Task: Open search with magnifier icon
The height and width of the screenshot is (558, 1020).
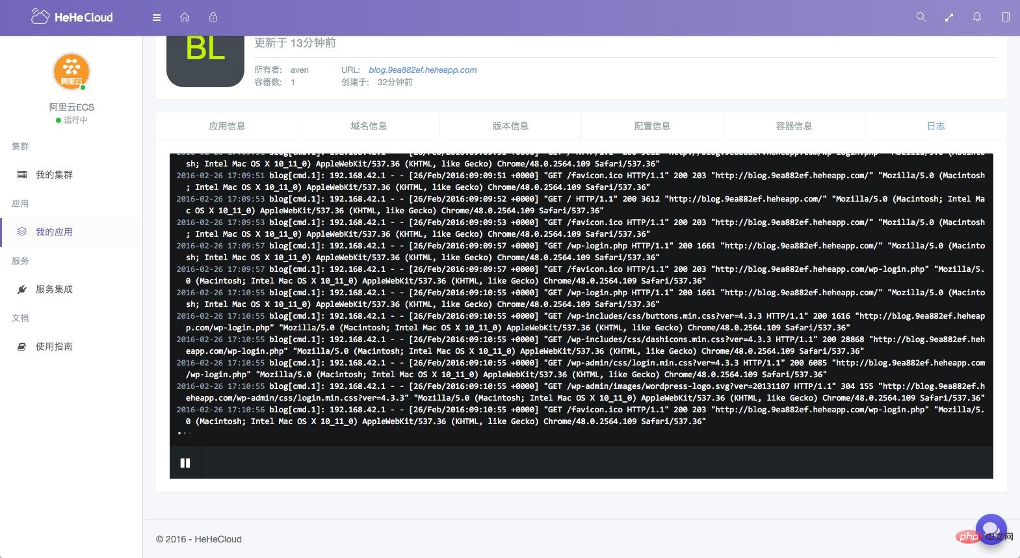Action: (921, 18)
